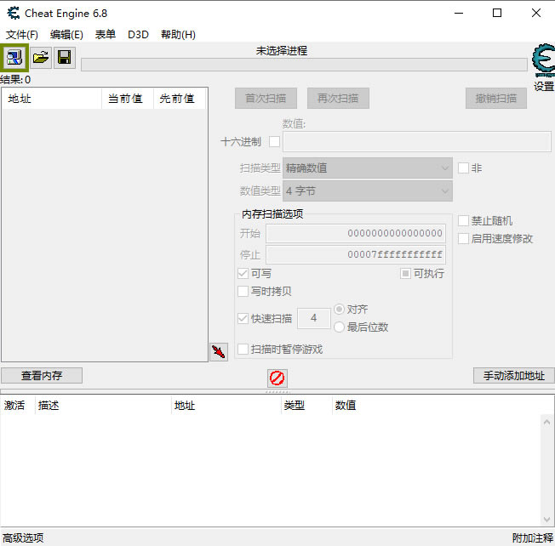
Task: Click the 查看内存 button
Action: 42,375
